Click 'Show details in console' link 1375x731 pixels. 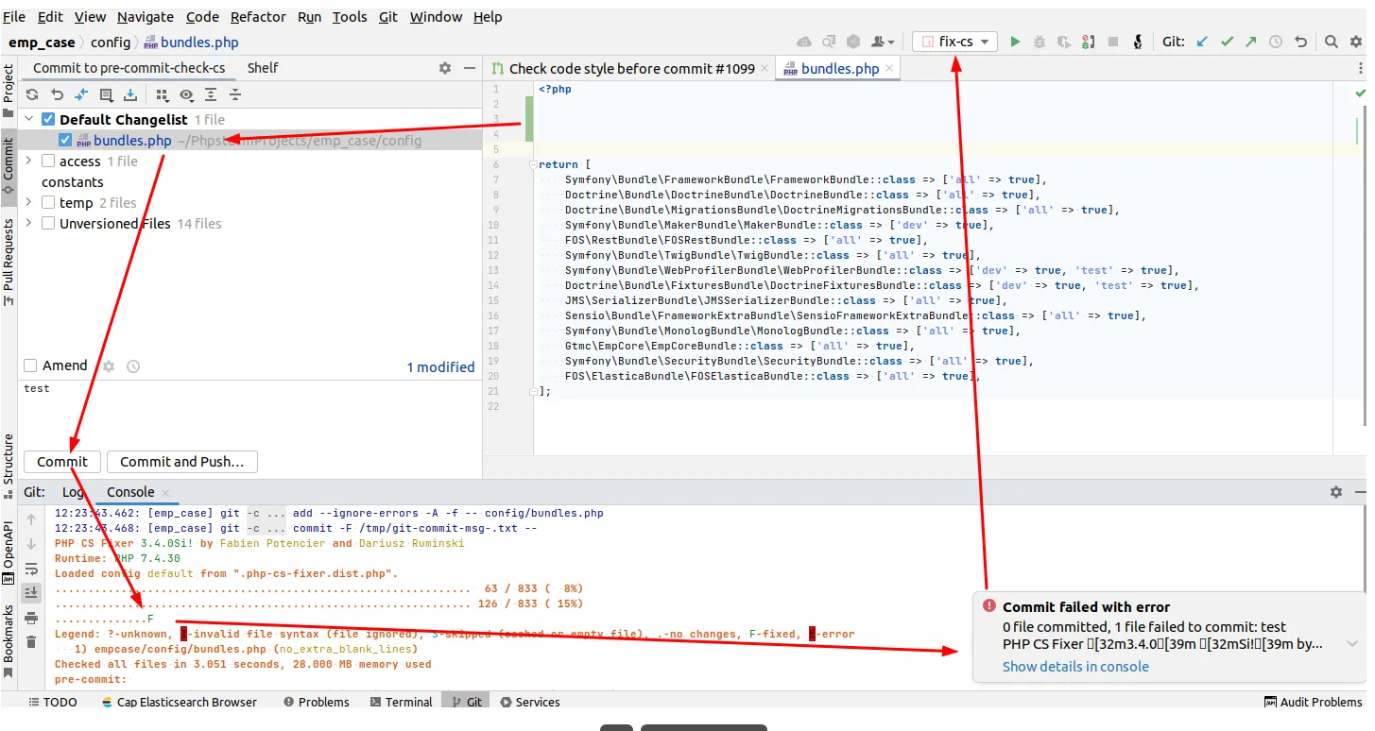click(1075, 667)
